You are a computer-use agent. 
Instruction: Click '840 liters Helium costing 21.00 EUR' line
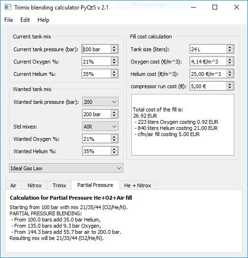click(x=176, y=128)
